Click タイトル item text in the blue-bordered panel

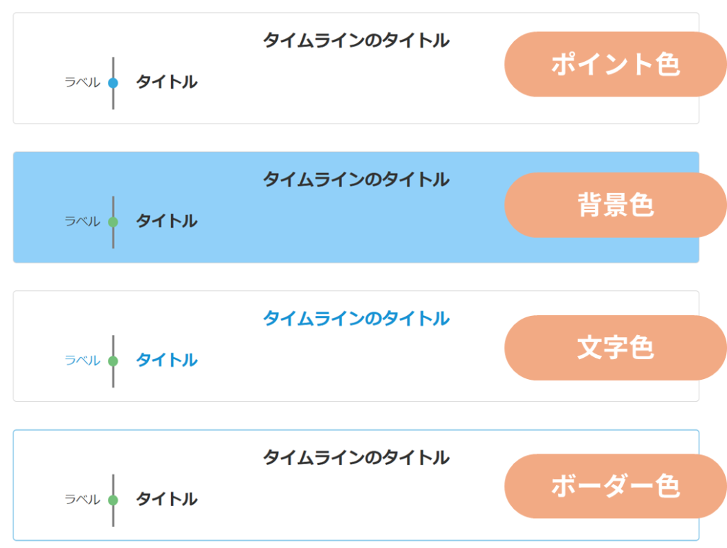pyautogui.click(x=167, y=500)
